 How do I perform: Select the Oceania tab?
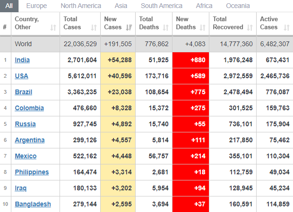click(238, 6)
